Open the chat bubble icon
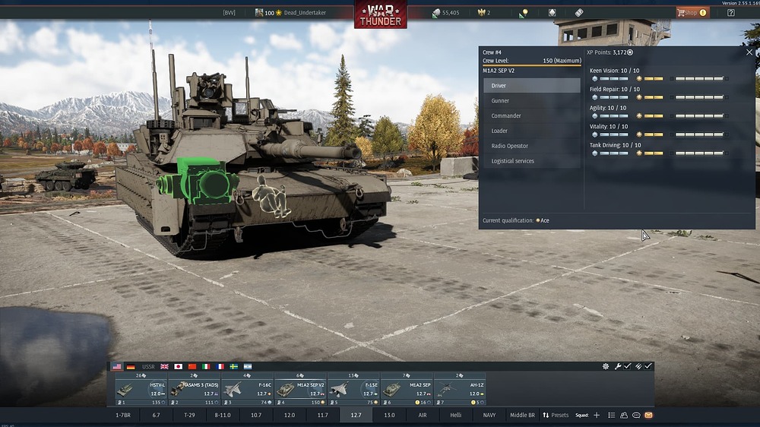The image size is (760, 427). pyautogui.click(x=636, y=416)
